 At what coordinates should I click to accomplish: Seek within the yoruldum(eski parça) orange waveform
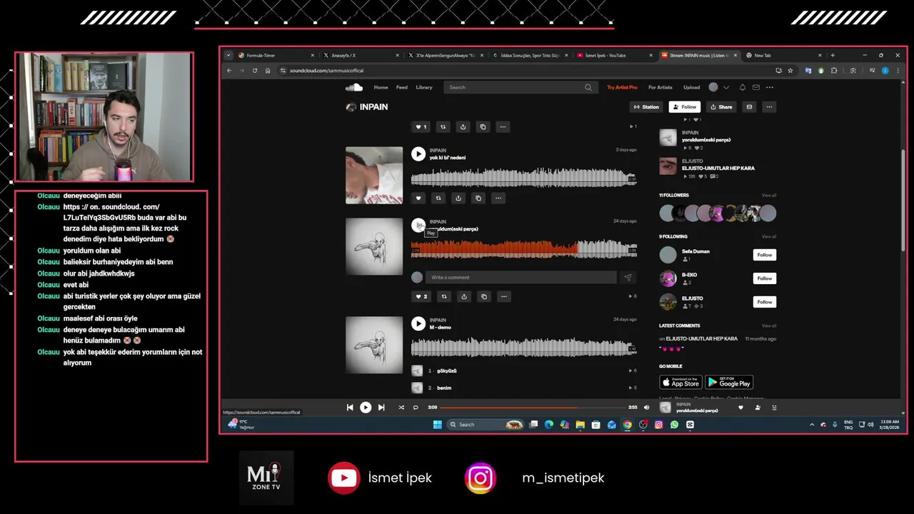pyautogui.click(x=523, y=248)
